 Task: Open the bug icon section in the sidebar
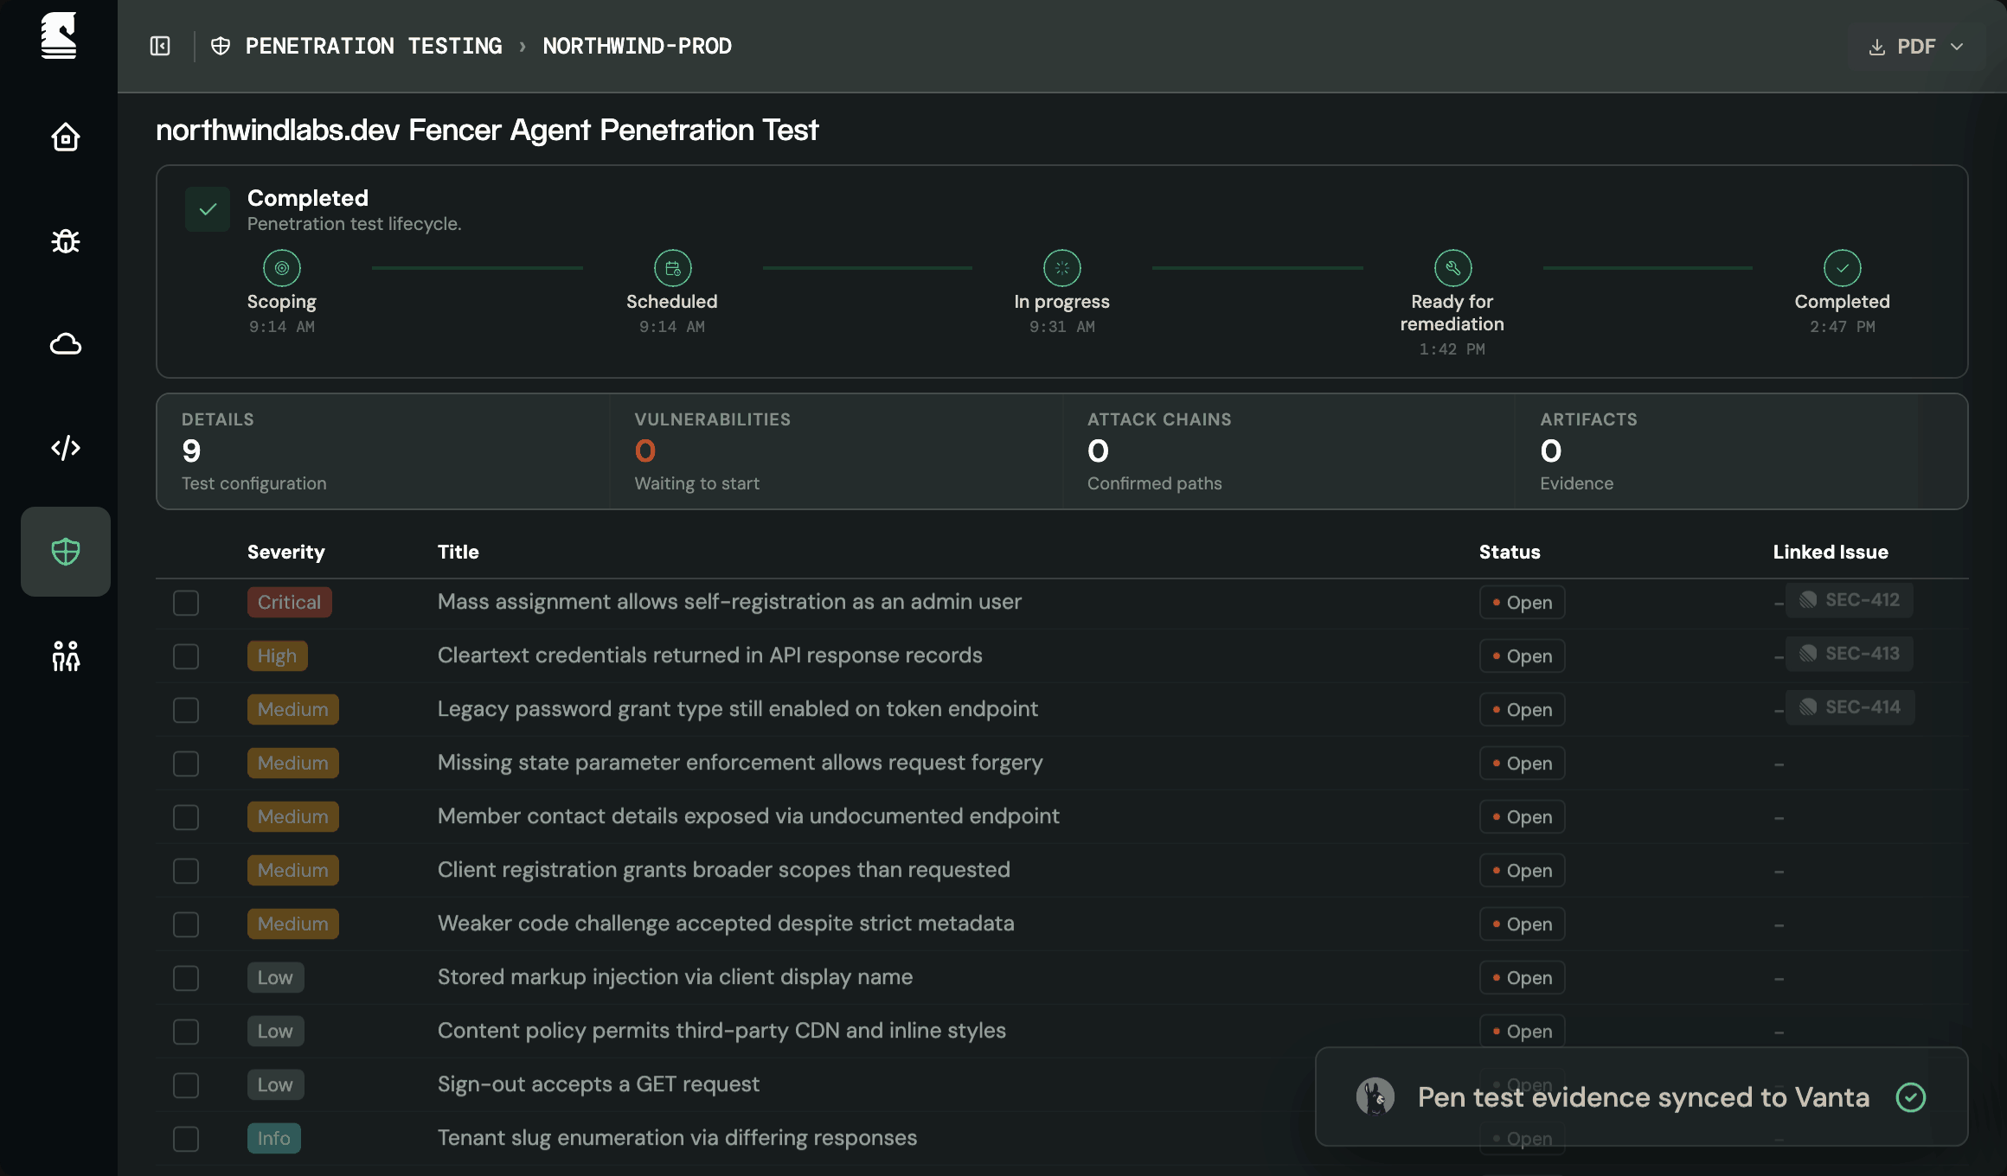(x=66, y=240)
